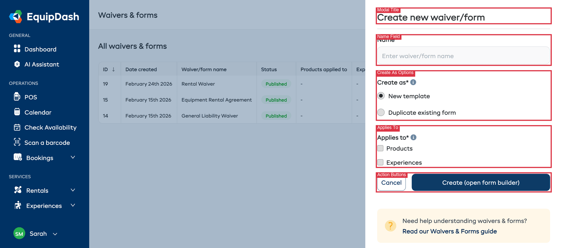Click Create (open form builder) button
The width and height of the screenshot is (562, 248).
(481, 182)
